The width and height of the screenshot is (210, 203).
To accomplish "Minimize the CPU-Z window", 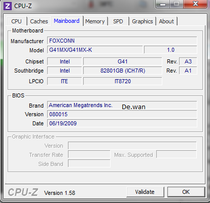I will (163, 4).
